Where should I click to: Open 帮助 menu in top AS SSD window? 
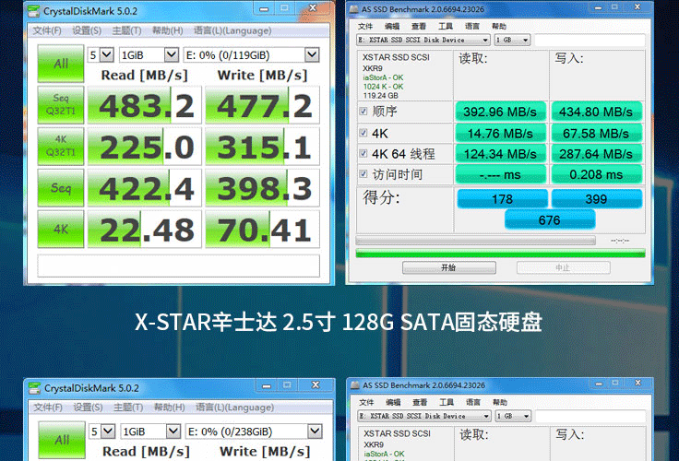[x=499, y=27]
